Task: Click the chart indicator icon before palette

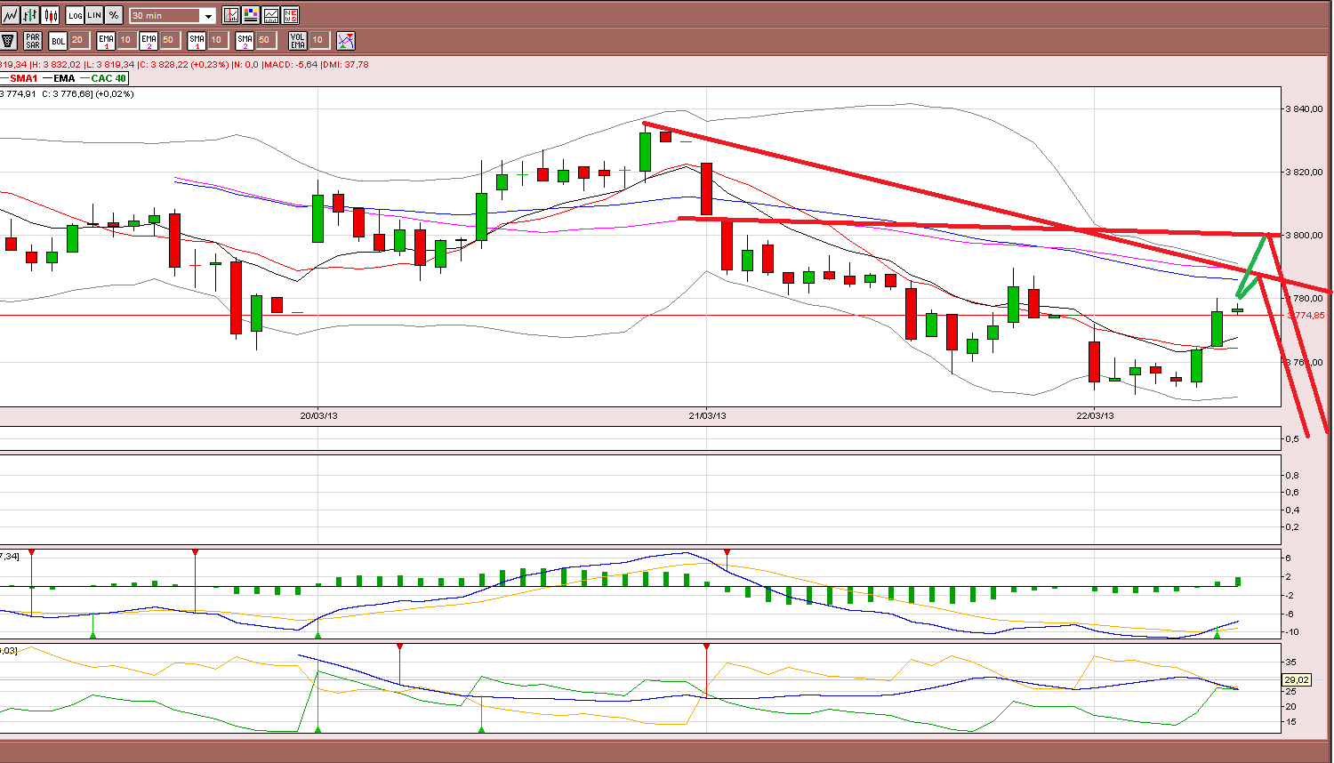Action: tap(231, 15)
